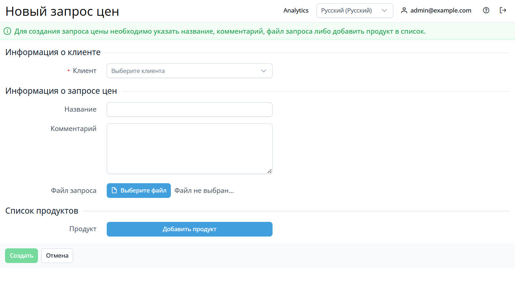Click the Информация о запросе цен heading

pyautogui.click(x=61, y=91)
